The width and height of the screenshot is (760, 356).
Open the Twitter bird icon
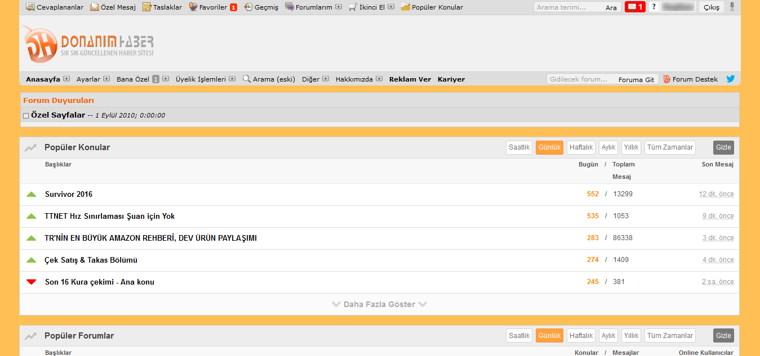(x=731, y=79)
